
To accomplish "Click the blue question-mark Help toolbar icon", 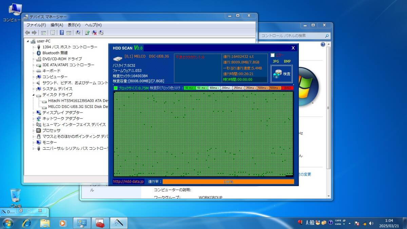I will [62, 33].
